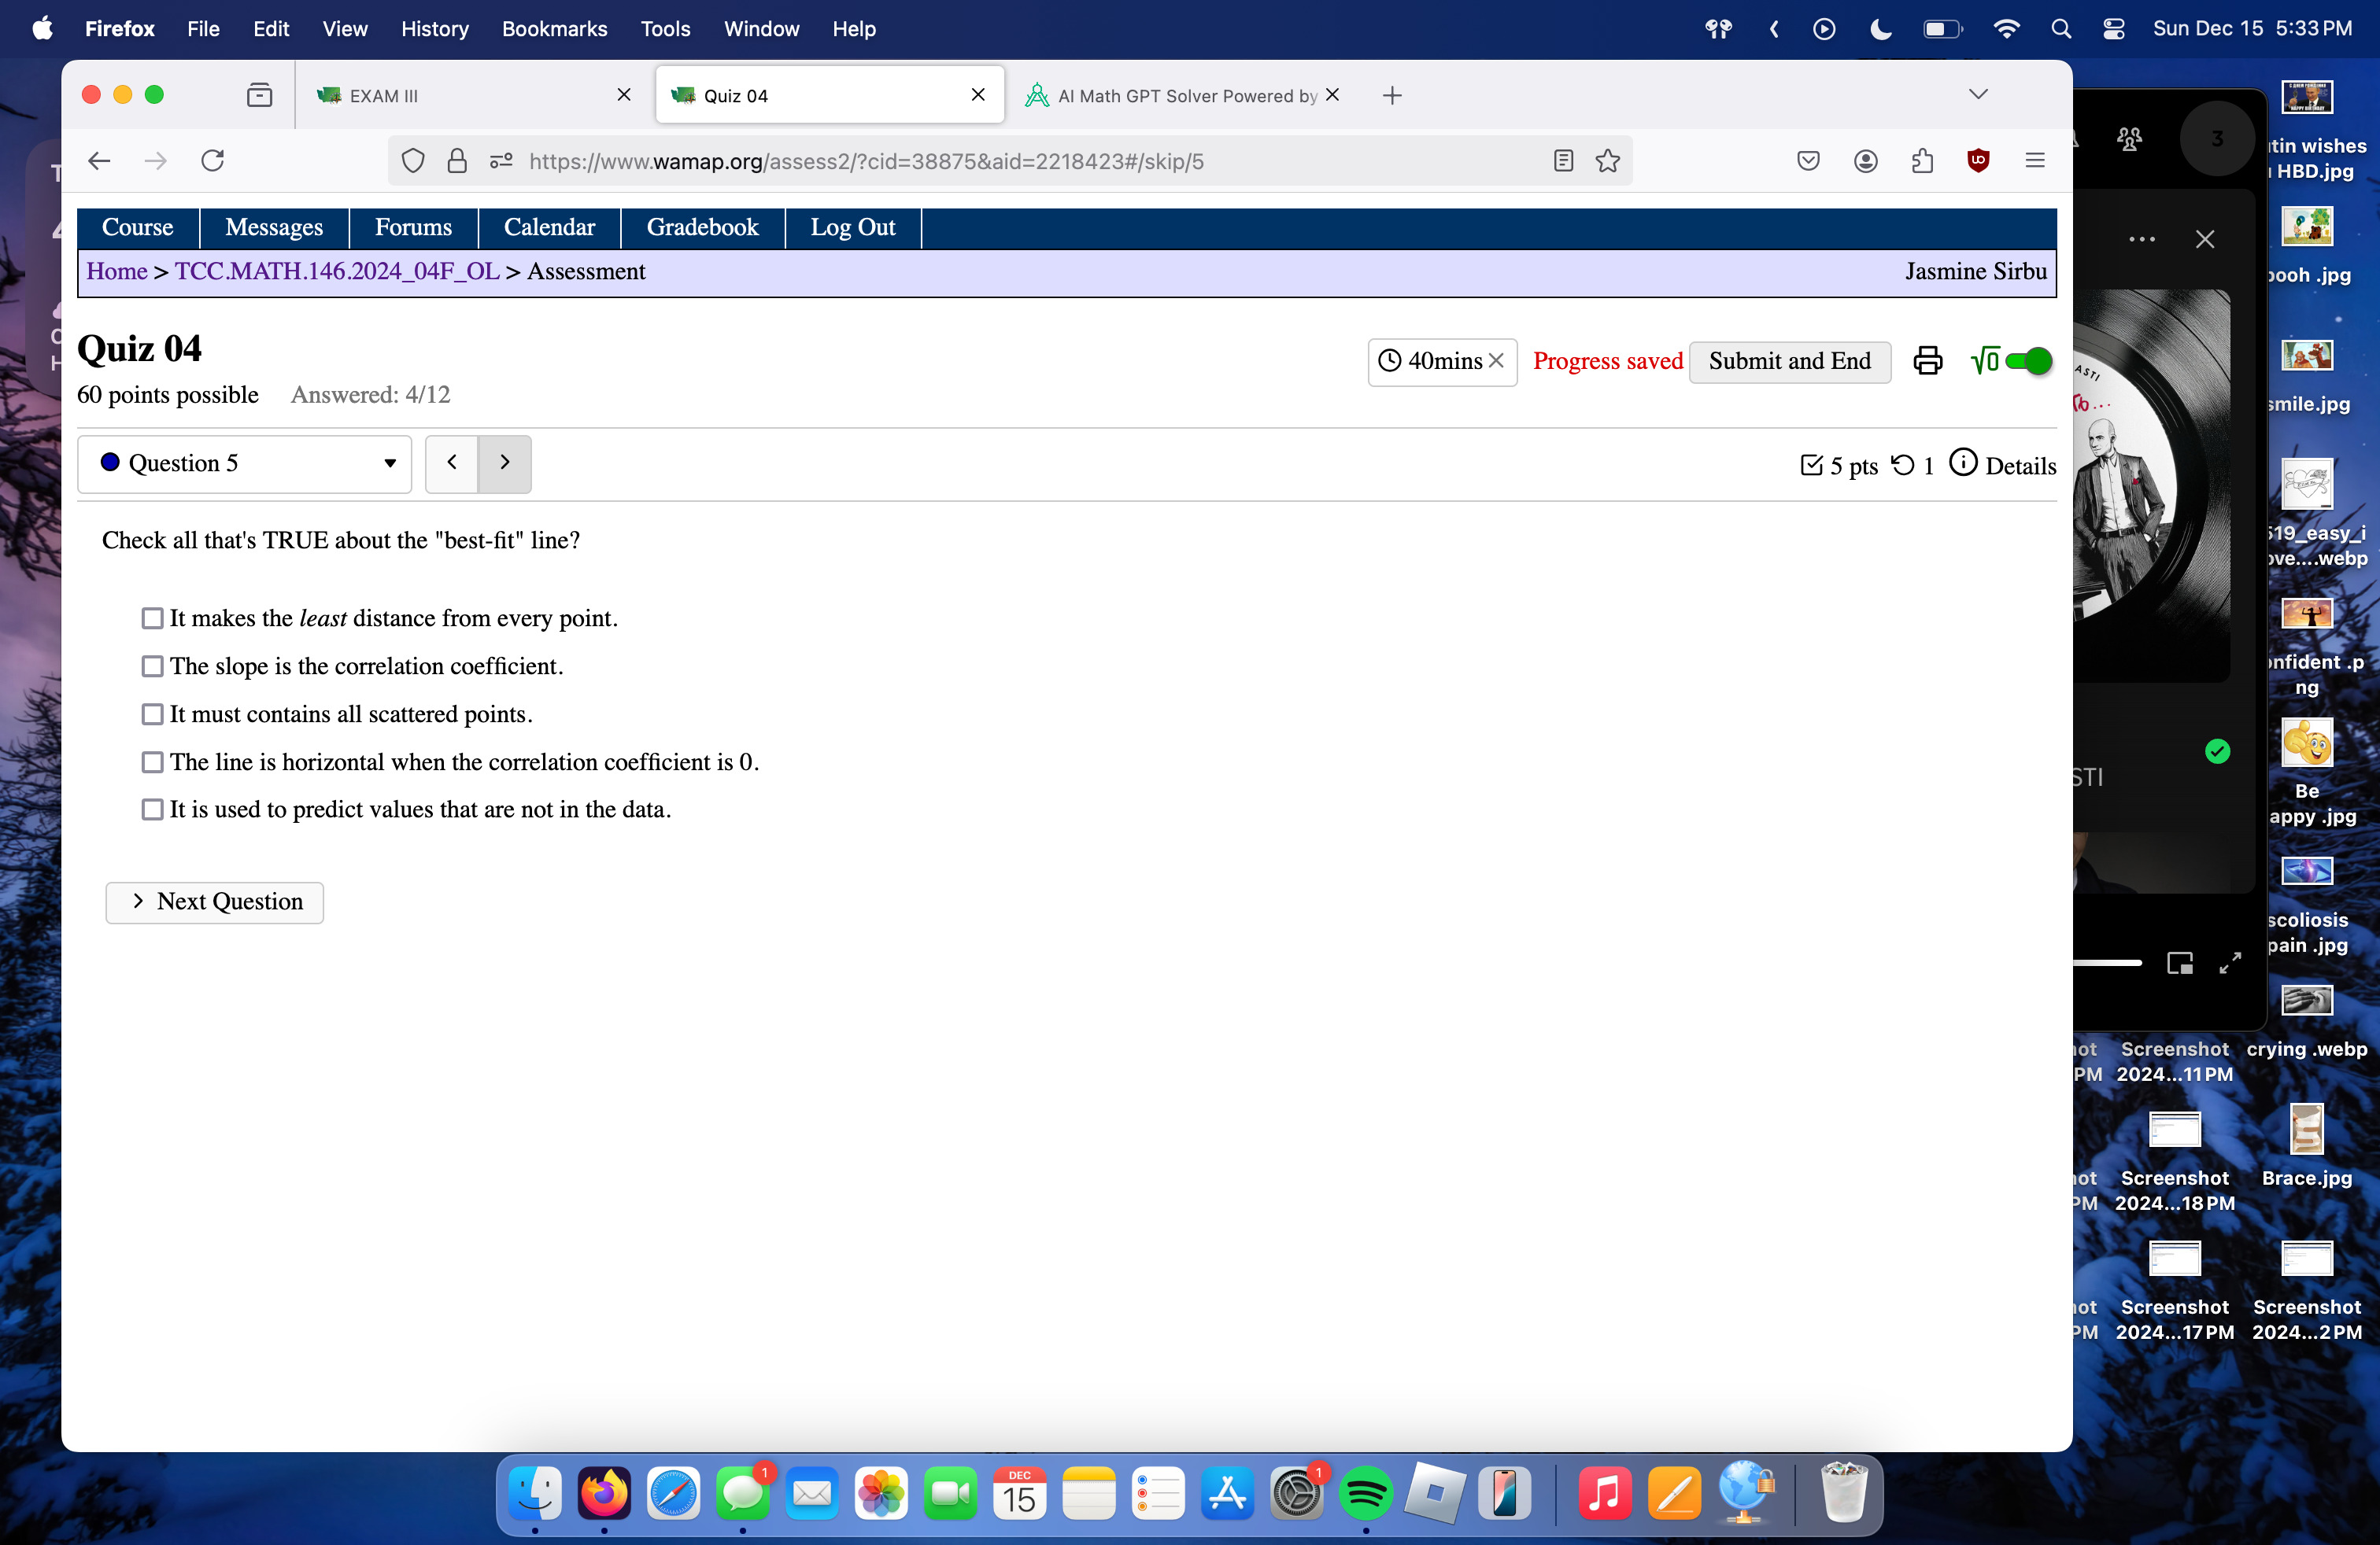Open Messages in course navigation

tap(274, 228)
